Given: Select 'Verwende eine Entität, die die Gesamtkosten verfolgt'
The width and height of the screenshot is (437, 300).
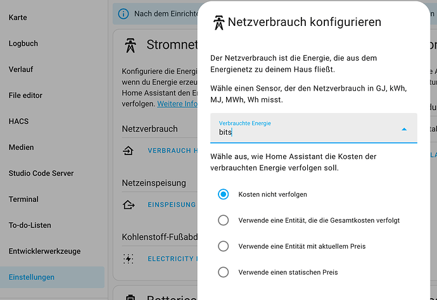Looking at the screenshot, I should tap(223, 220).
